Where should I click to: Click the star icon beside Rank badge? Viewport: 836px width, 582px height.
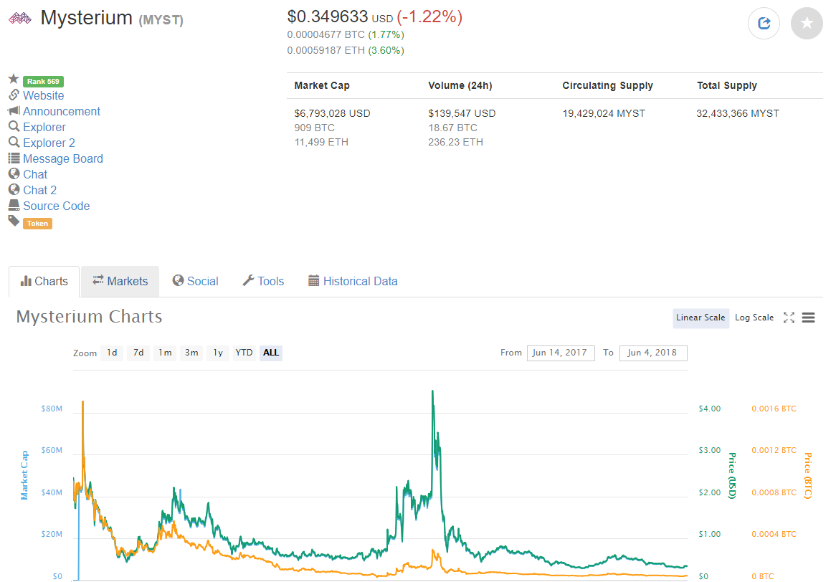tap(14, 79)
